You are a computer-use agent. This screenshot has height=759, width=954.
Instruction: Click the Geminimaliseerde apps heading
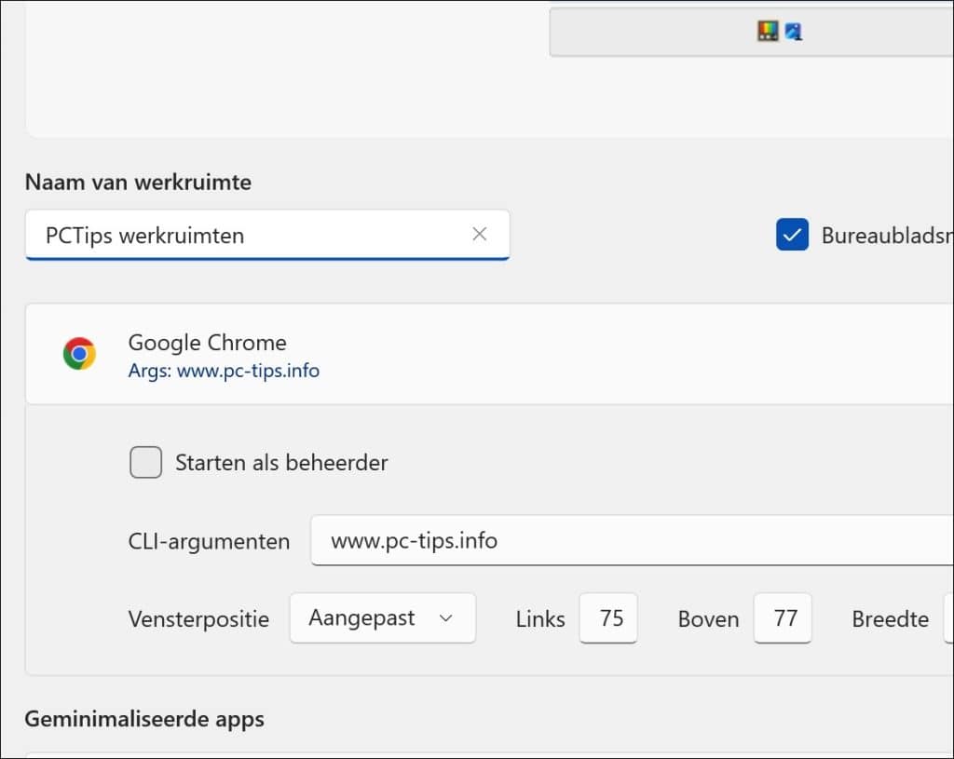(144, 719)
